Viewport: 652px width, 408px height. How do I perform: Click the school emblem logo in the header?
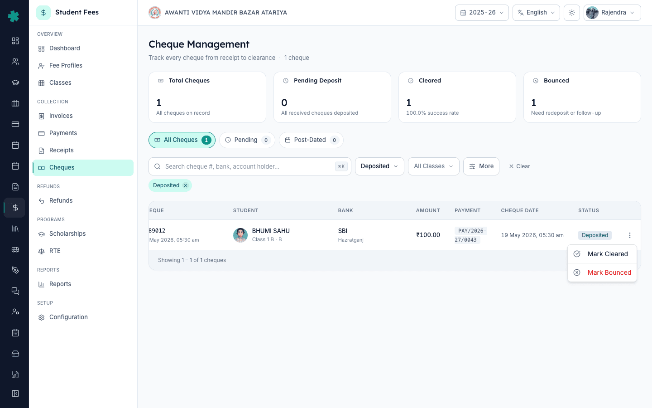[x=155, y=13]
